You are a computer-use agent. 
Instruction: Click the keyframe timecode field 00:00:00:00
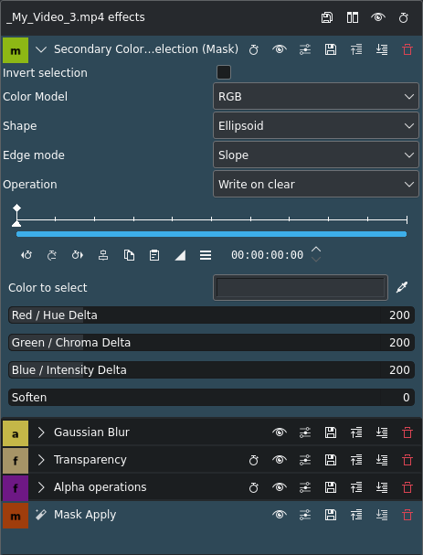[267, 255]
